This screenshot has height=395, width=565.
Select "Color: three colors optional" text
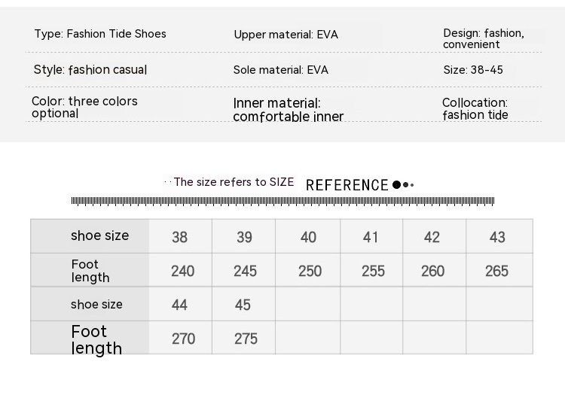coord(84,107)
